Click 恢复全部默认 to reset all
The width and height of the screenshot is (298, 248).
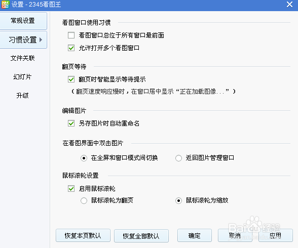tap(141, 236)
